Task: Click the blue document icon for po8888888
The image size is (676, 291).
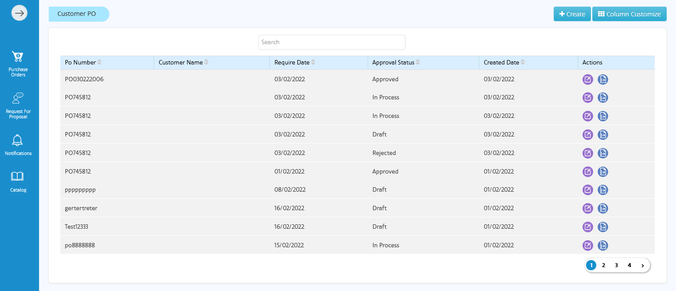Action: coord(602,246)
